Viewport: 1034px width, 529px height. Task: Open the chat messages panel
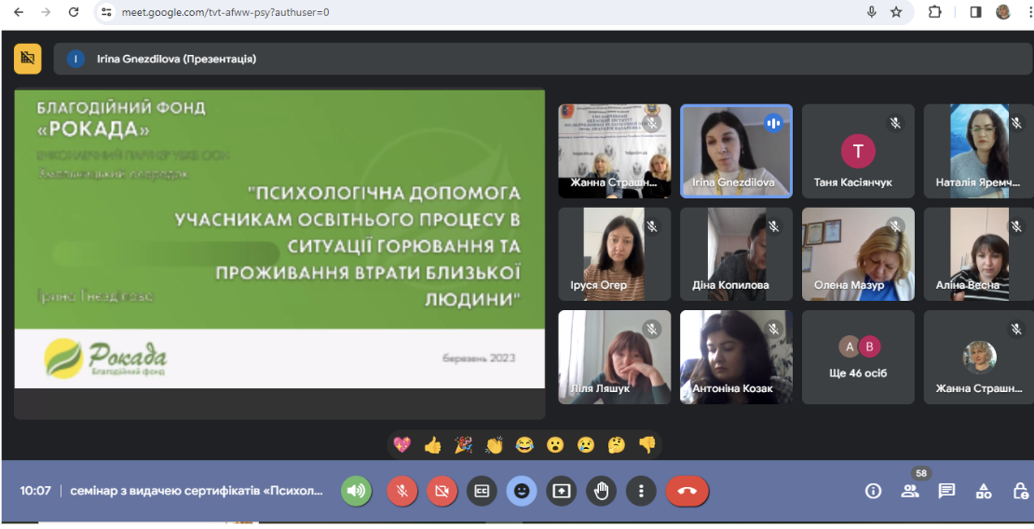pos(947,491)
